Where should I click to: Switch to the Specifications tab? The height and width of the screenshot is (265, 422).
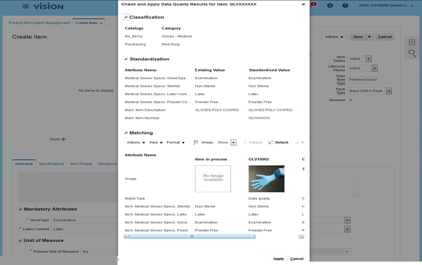[51, 164]
